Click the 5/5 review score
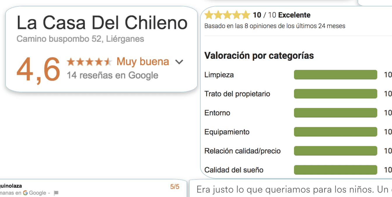 coord(175,187)
